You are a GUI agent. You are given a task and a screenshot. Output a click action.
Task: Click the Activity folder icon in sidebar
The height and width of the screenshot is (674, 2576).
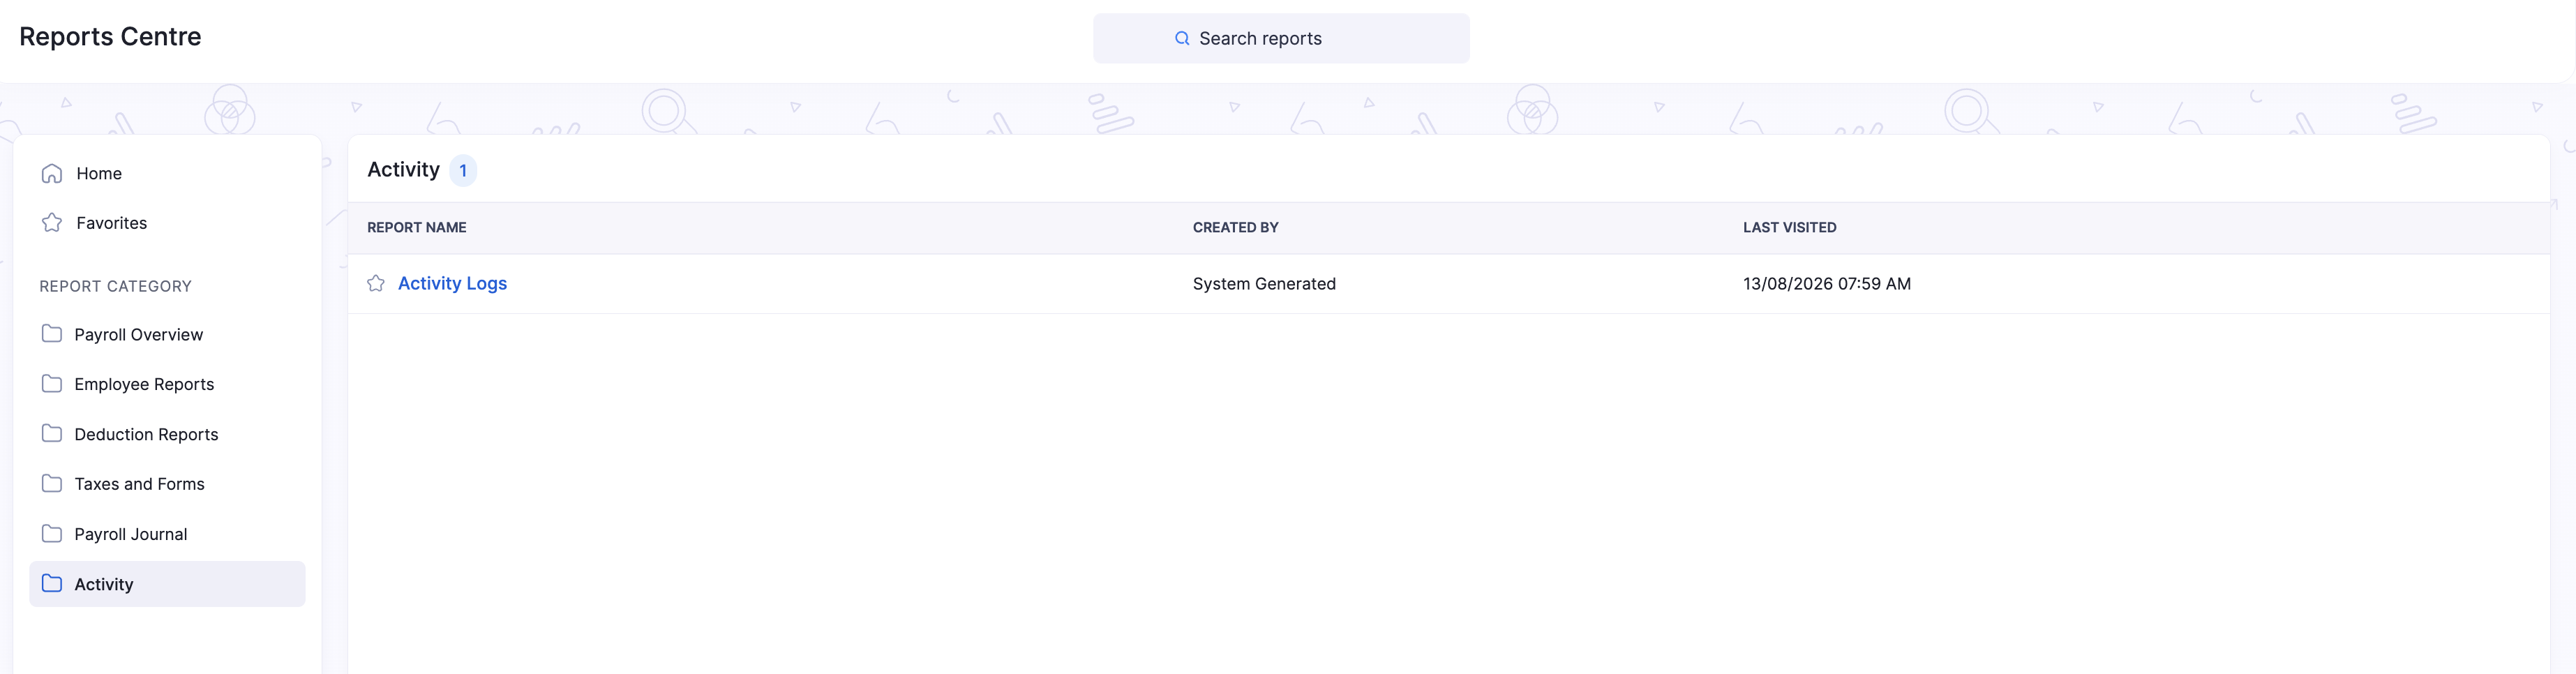[52, 584]
